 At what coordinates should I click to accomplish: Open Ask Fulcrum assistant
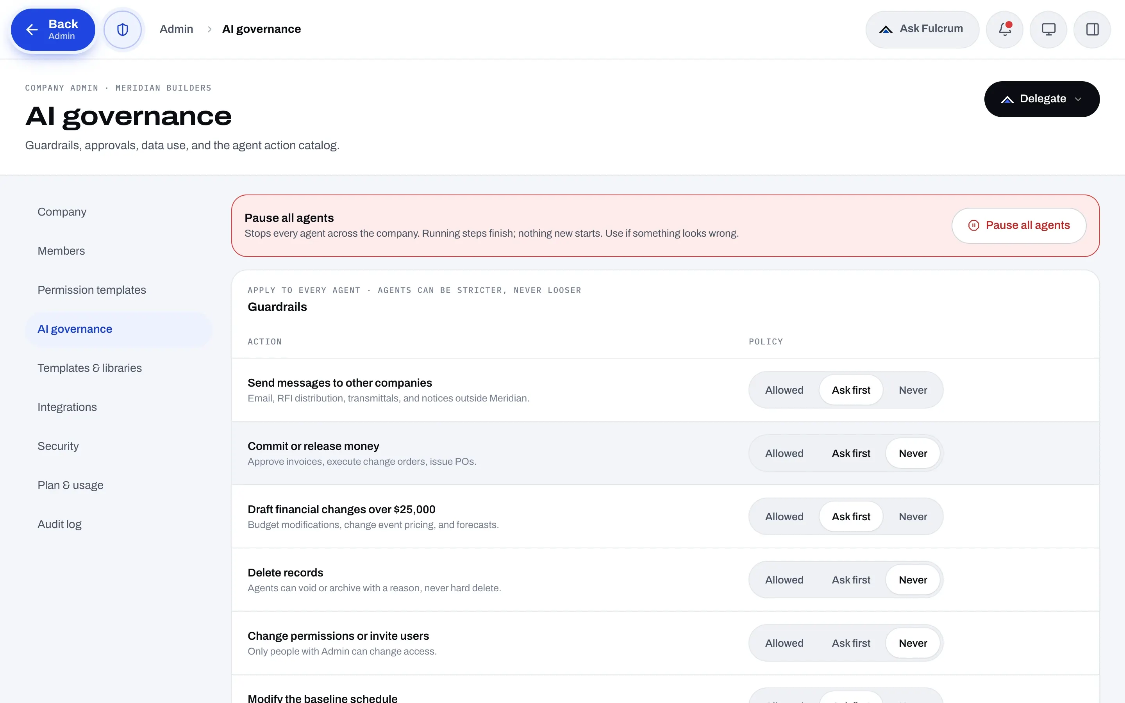[x=922, y=29]
